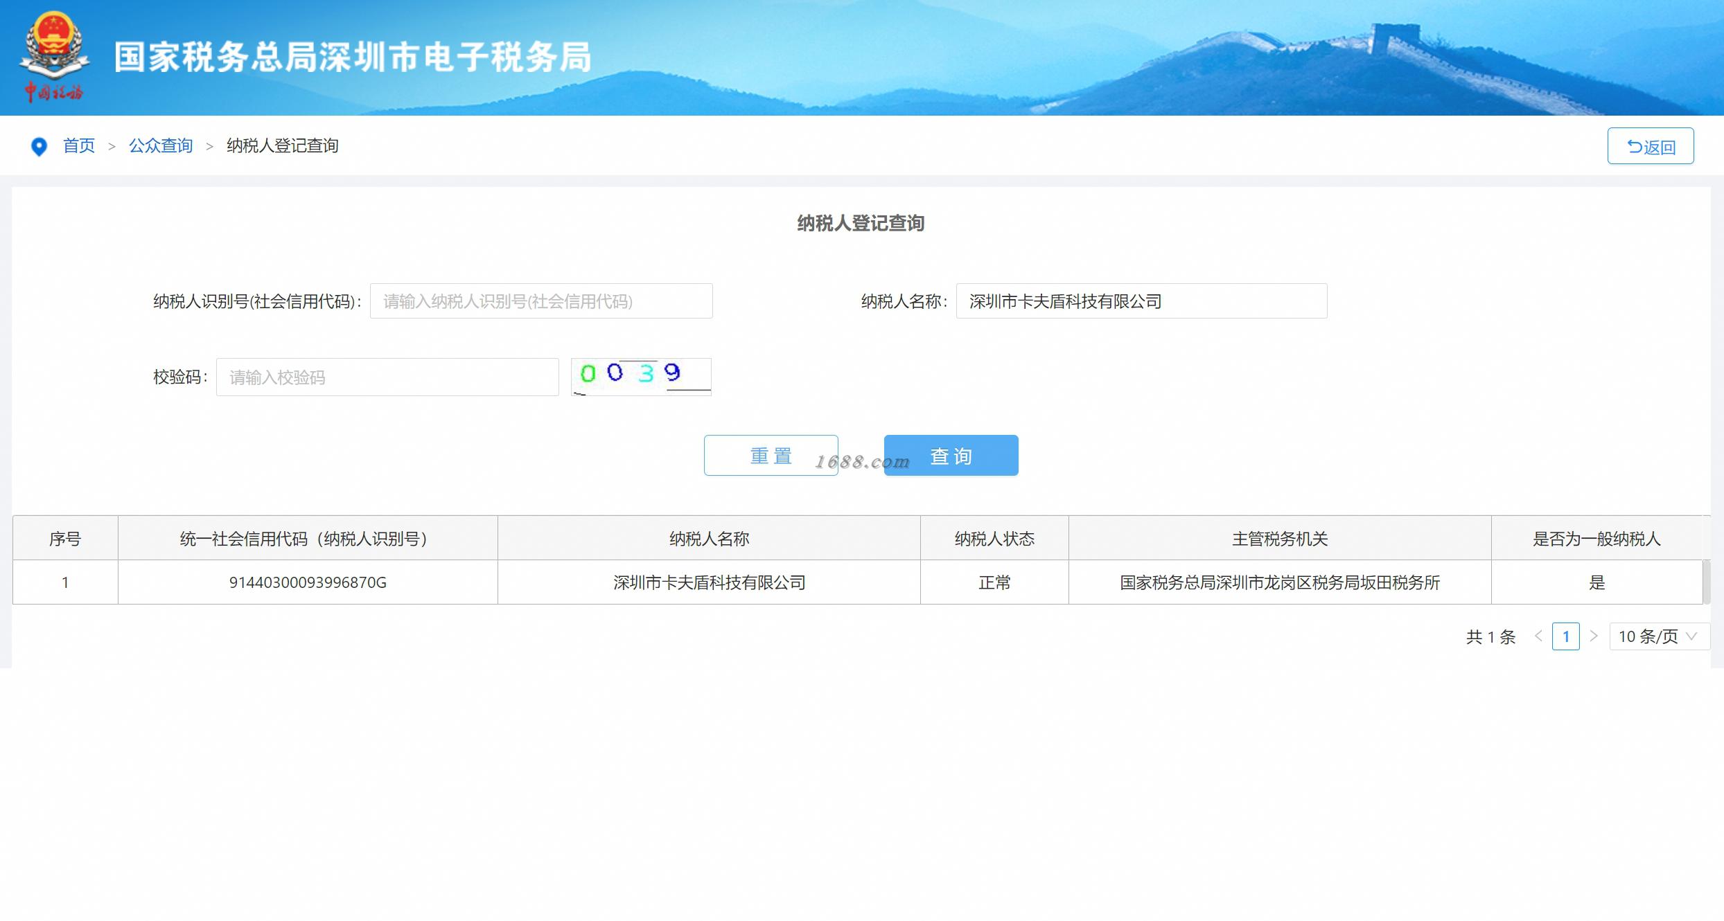1724x921 pixels.
Task: Click the 国家税务总局深圳市电子税务局 title
Action: (352, 57)
